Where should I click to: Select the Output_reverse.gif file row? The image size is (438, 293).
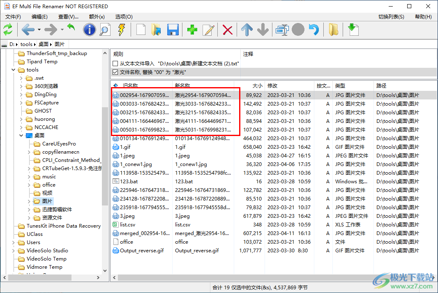[x=274, y=251]
